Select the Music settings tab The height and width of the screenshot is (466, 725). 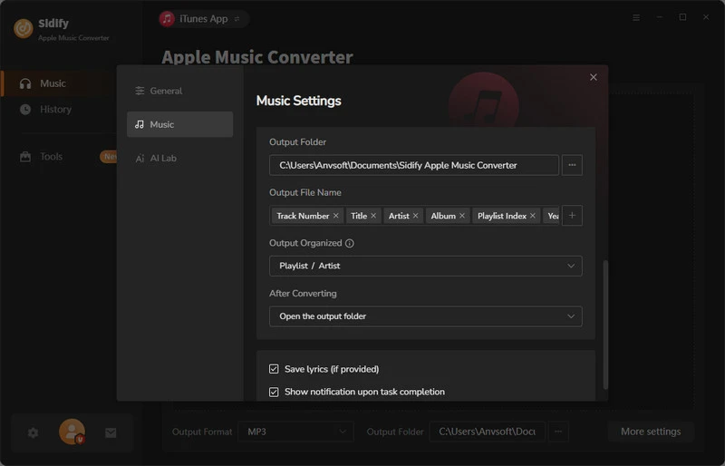[179, 124]
